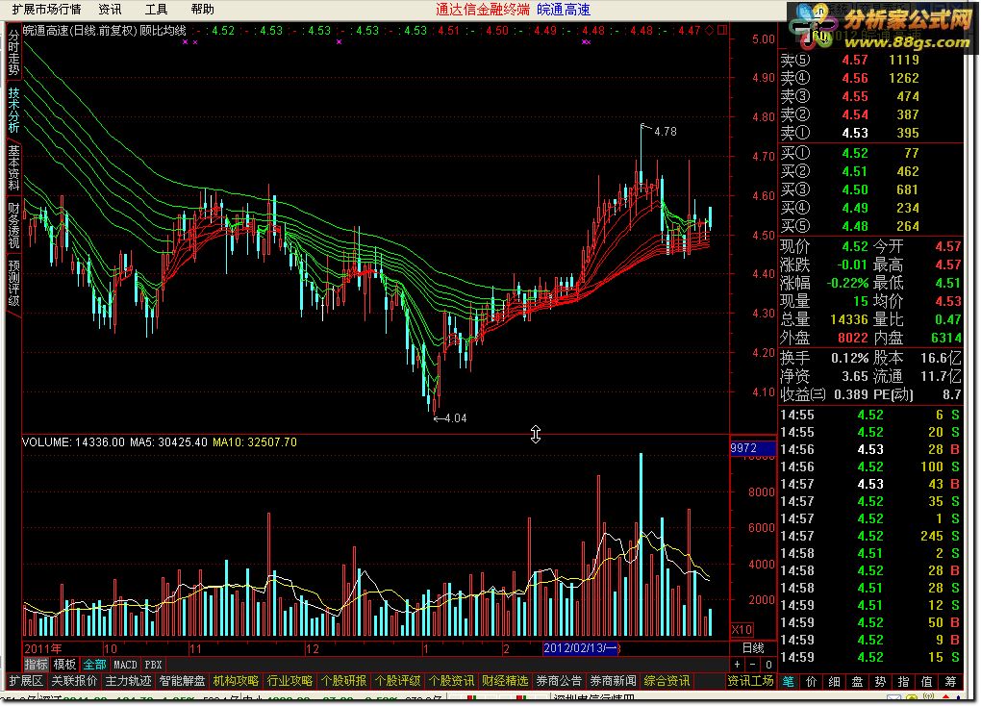The height and width of the screenshot is (706, 981).
Task: Open the 券商公告 tab
Action: pos(559,681)
